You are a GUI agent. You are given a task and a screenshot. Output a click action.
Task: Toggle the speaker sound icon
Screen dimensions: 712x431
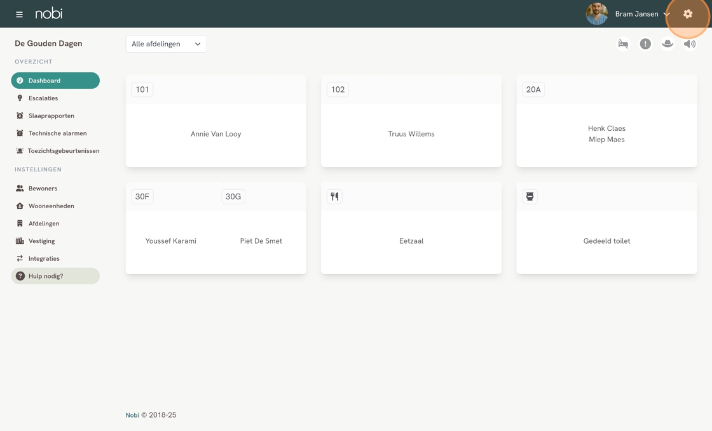690,44
